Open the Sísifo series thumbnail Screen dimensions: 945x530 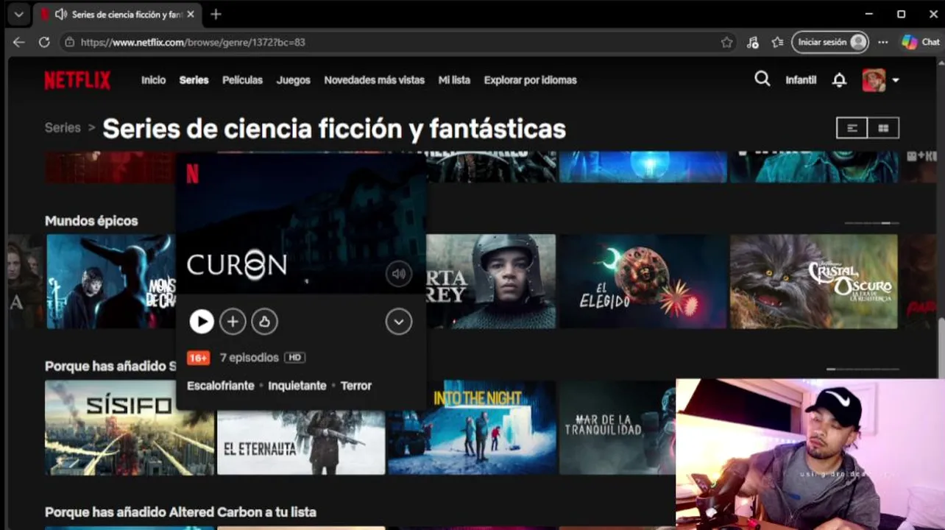tap(130, 427)
